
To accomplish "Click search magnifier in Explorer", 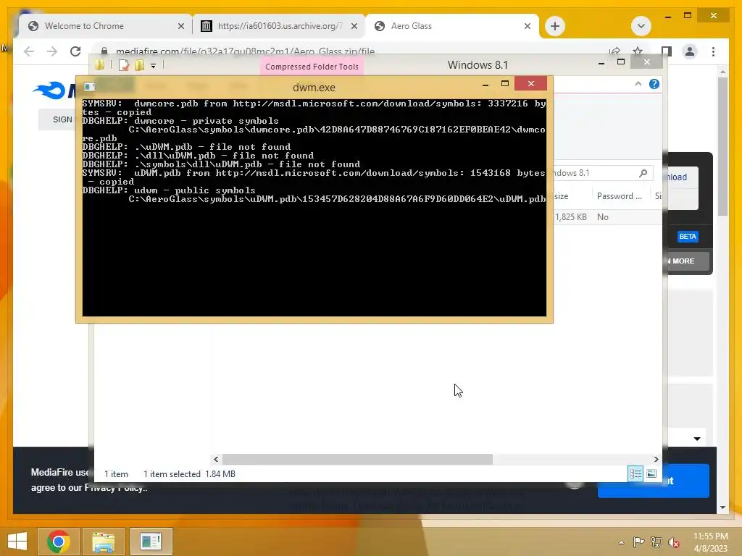I will 643,173.
